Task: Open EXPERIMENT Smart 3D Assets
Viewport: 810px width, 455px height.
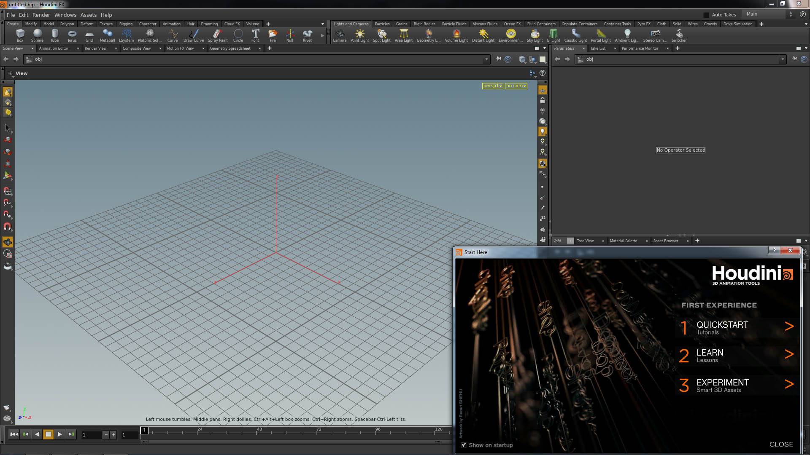Action: (x=737, y=385)
